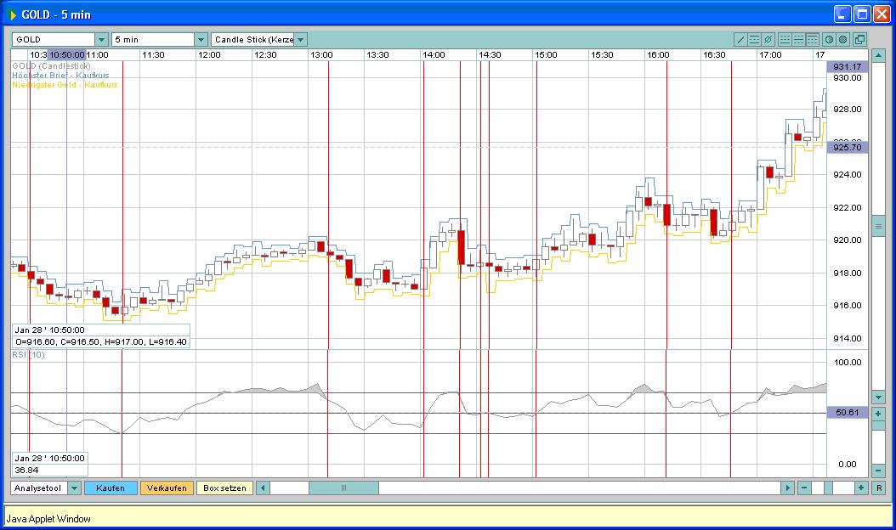
Task: Click the 100.00 RSI axis label
Action: (848, 362)
